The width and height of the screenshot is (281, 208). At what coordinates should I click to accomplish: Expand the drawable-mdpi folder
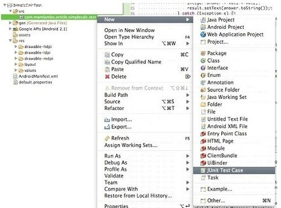click(16, 59)
